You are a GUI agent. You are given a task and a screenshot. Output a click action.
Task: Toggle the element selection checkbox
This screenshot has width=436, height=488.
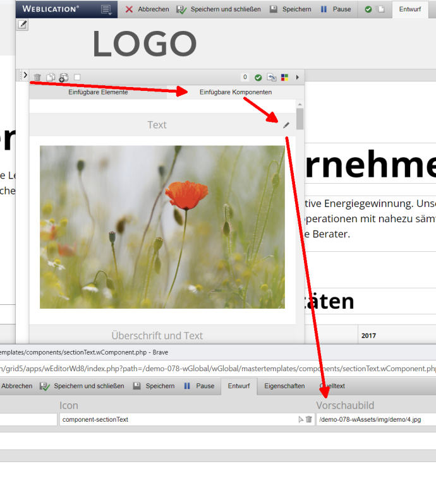tap(77, 77)
